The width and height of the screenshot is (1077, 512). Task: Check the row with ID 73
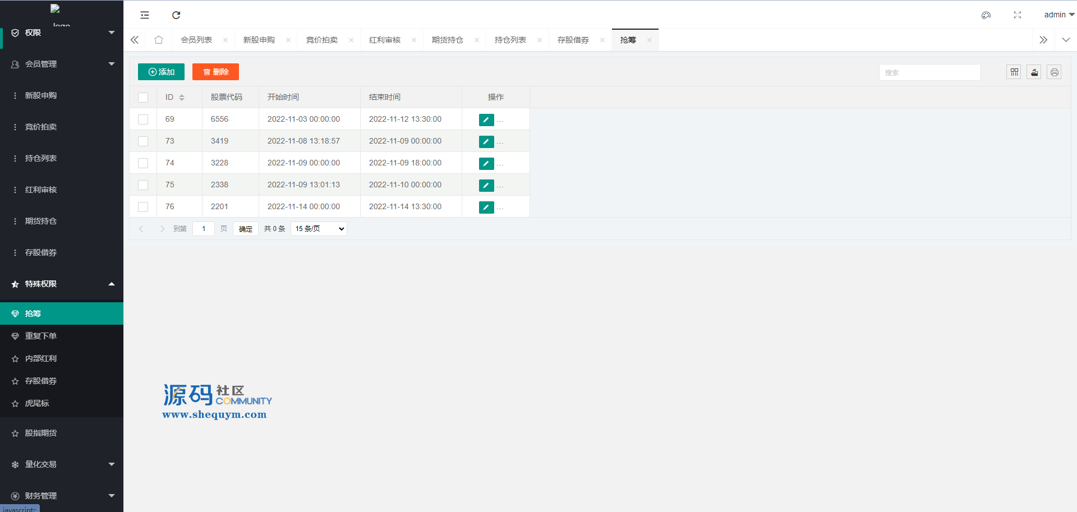tap(143, 141)
